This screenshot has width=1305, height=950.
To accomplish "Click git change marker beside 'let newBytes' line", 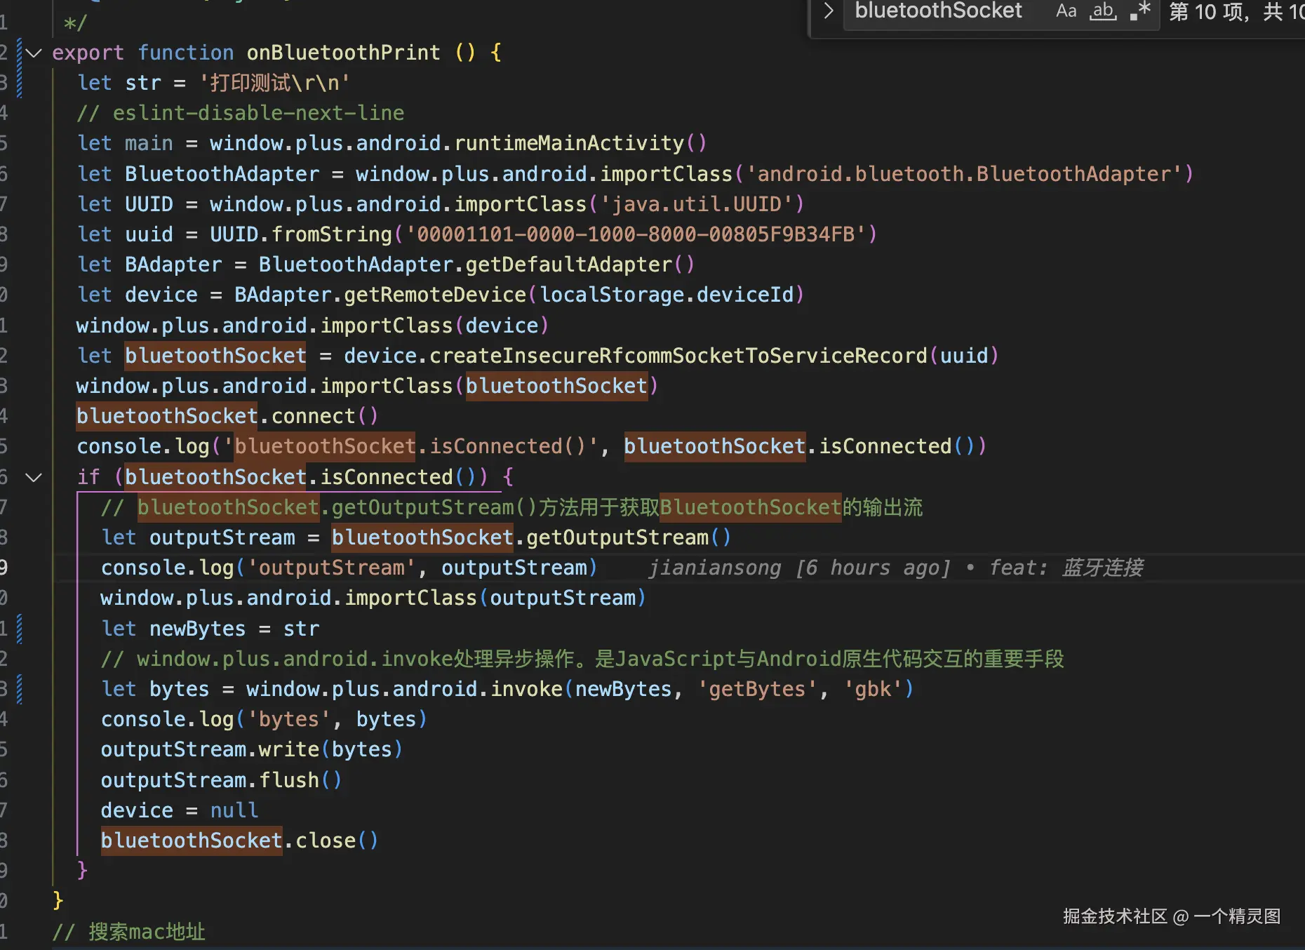I will pyautogui.click(x=19, y=629).
